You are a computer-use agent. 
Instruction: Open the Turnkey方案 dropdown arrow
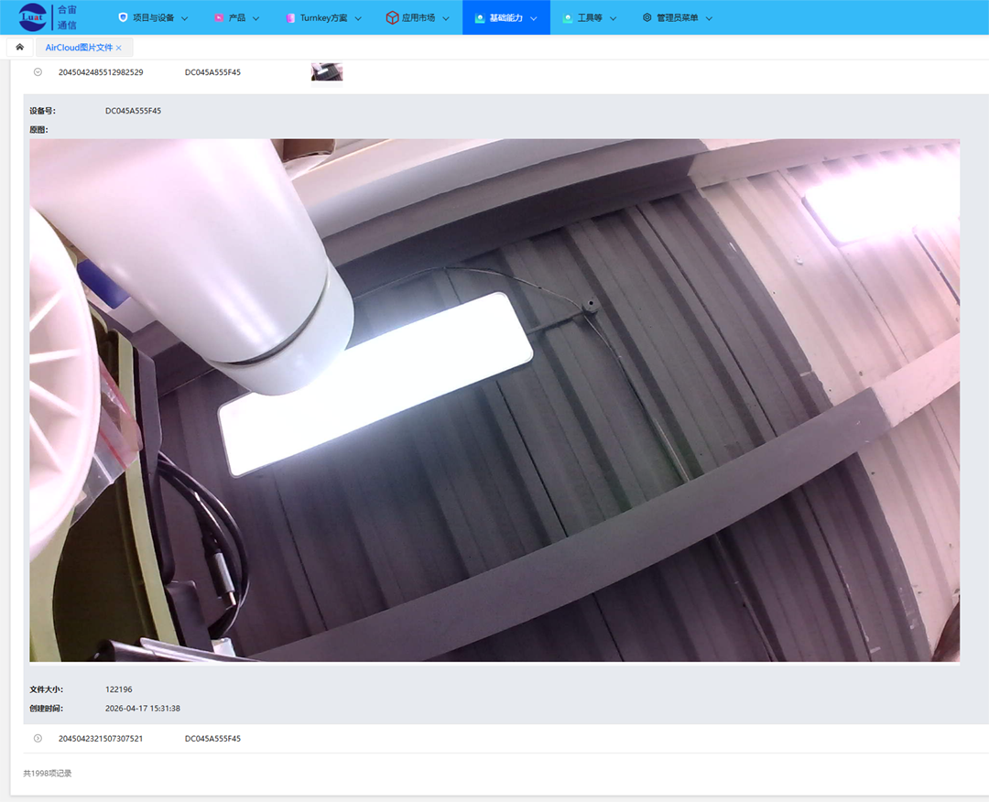click(x=358, y=18)
